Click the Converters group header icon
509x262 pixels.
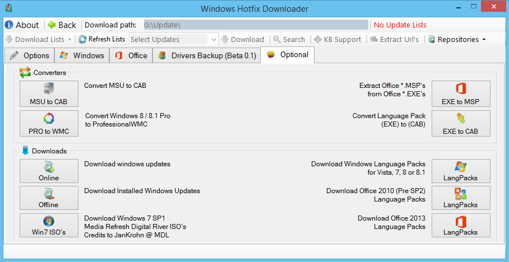pos(25,73)
